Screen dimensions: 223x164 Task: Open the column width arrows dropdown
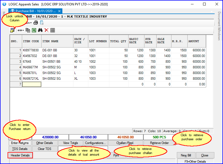tap(21, 30)
